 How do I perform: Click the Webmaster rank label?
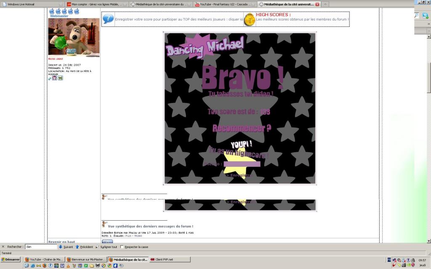59,16
